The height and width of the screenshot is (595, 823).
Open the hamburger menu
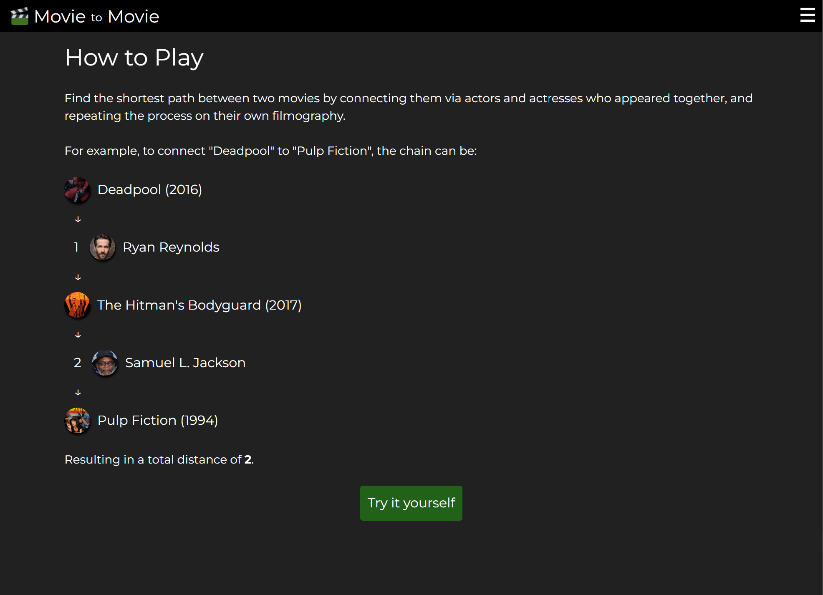808,15
